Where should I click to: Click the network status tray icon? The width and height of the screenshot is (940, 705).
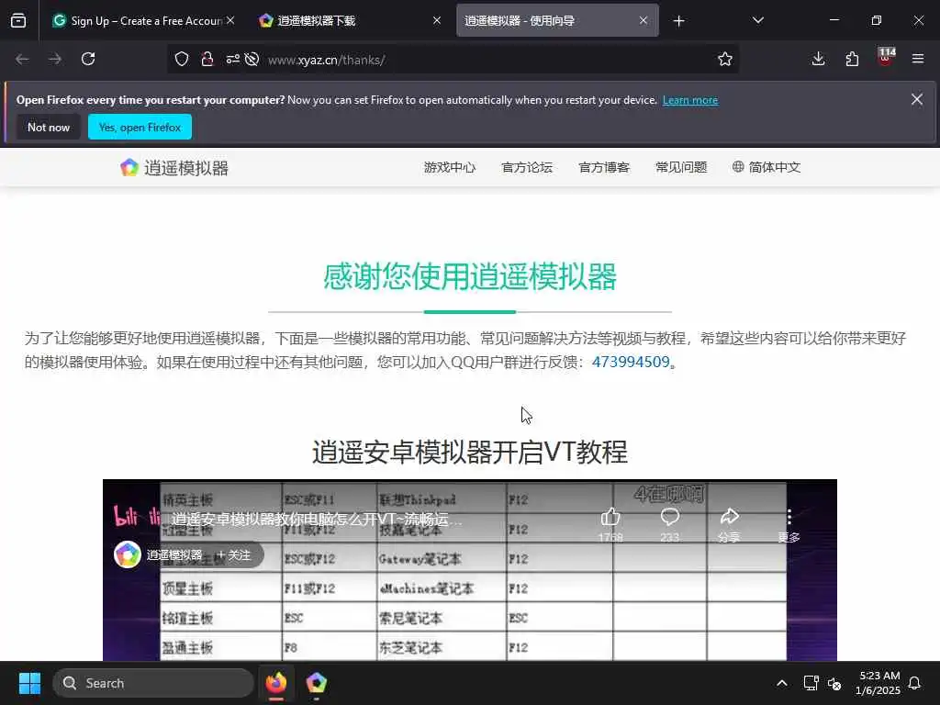coord(811,683)
